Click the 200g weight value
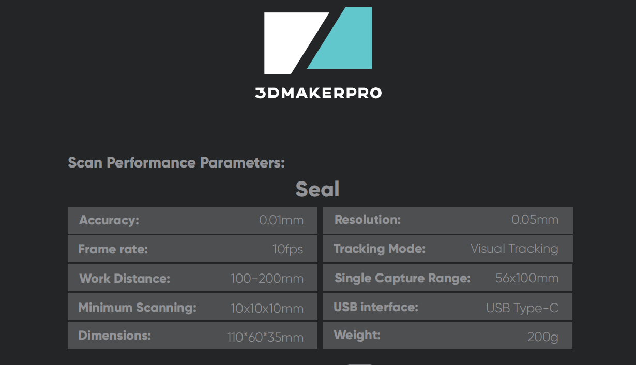Screen dimensions: 636x365 (x=542, y=337)
